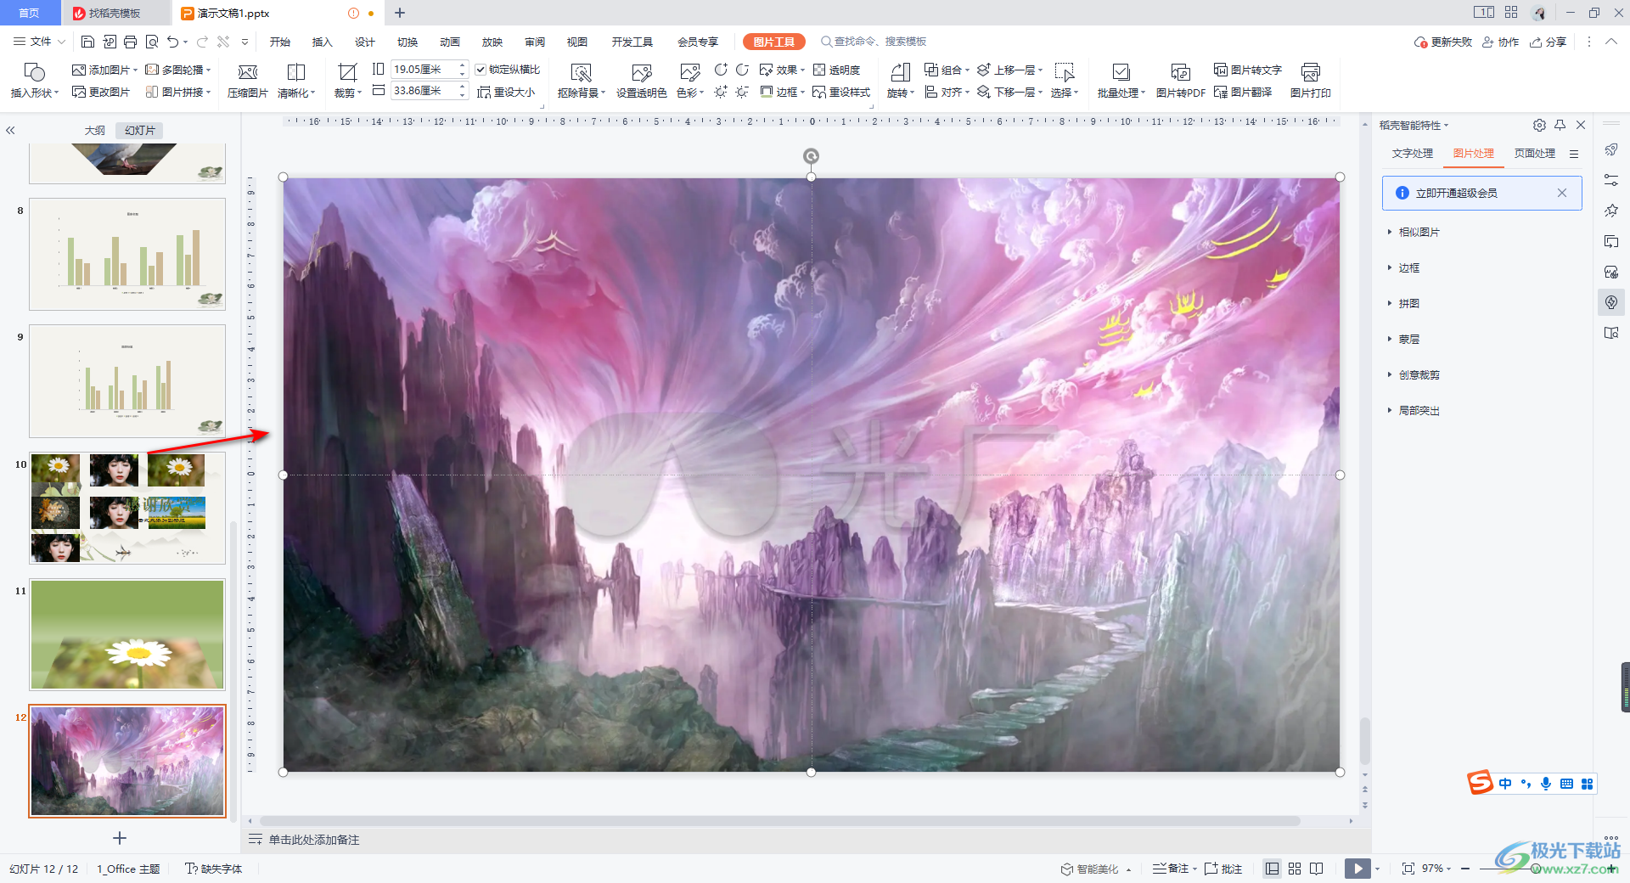Click the Compress Picture (压缩图片) icon
Viewport: 1630px width, 883px height.
(247, 81)
